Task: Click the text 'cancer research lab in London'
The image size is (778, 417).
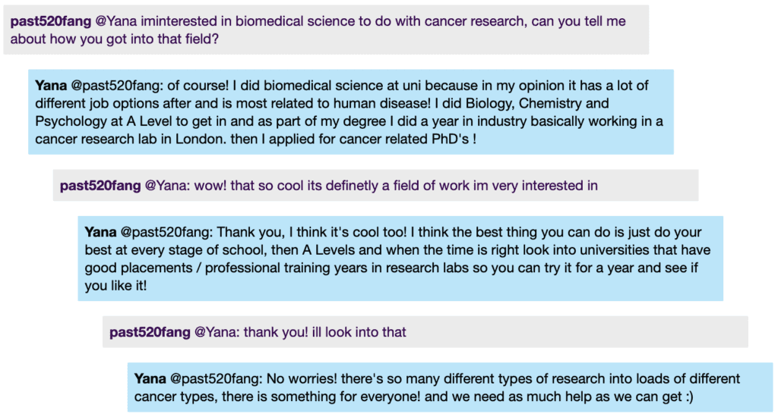Action: click(x=131, y=140)
